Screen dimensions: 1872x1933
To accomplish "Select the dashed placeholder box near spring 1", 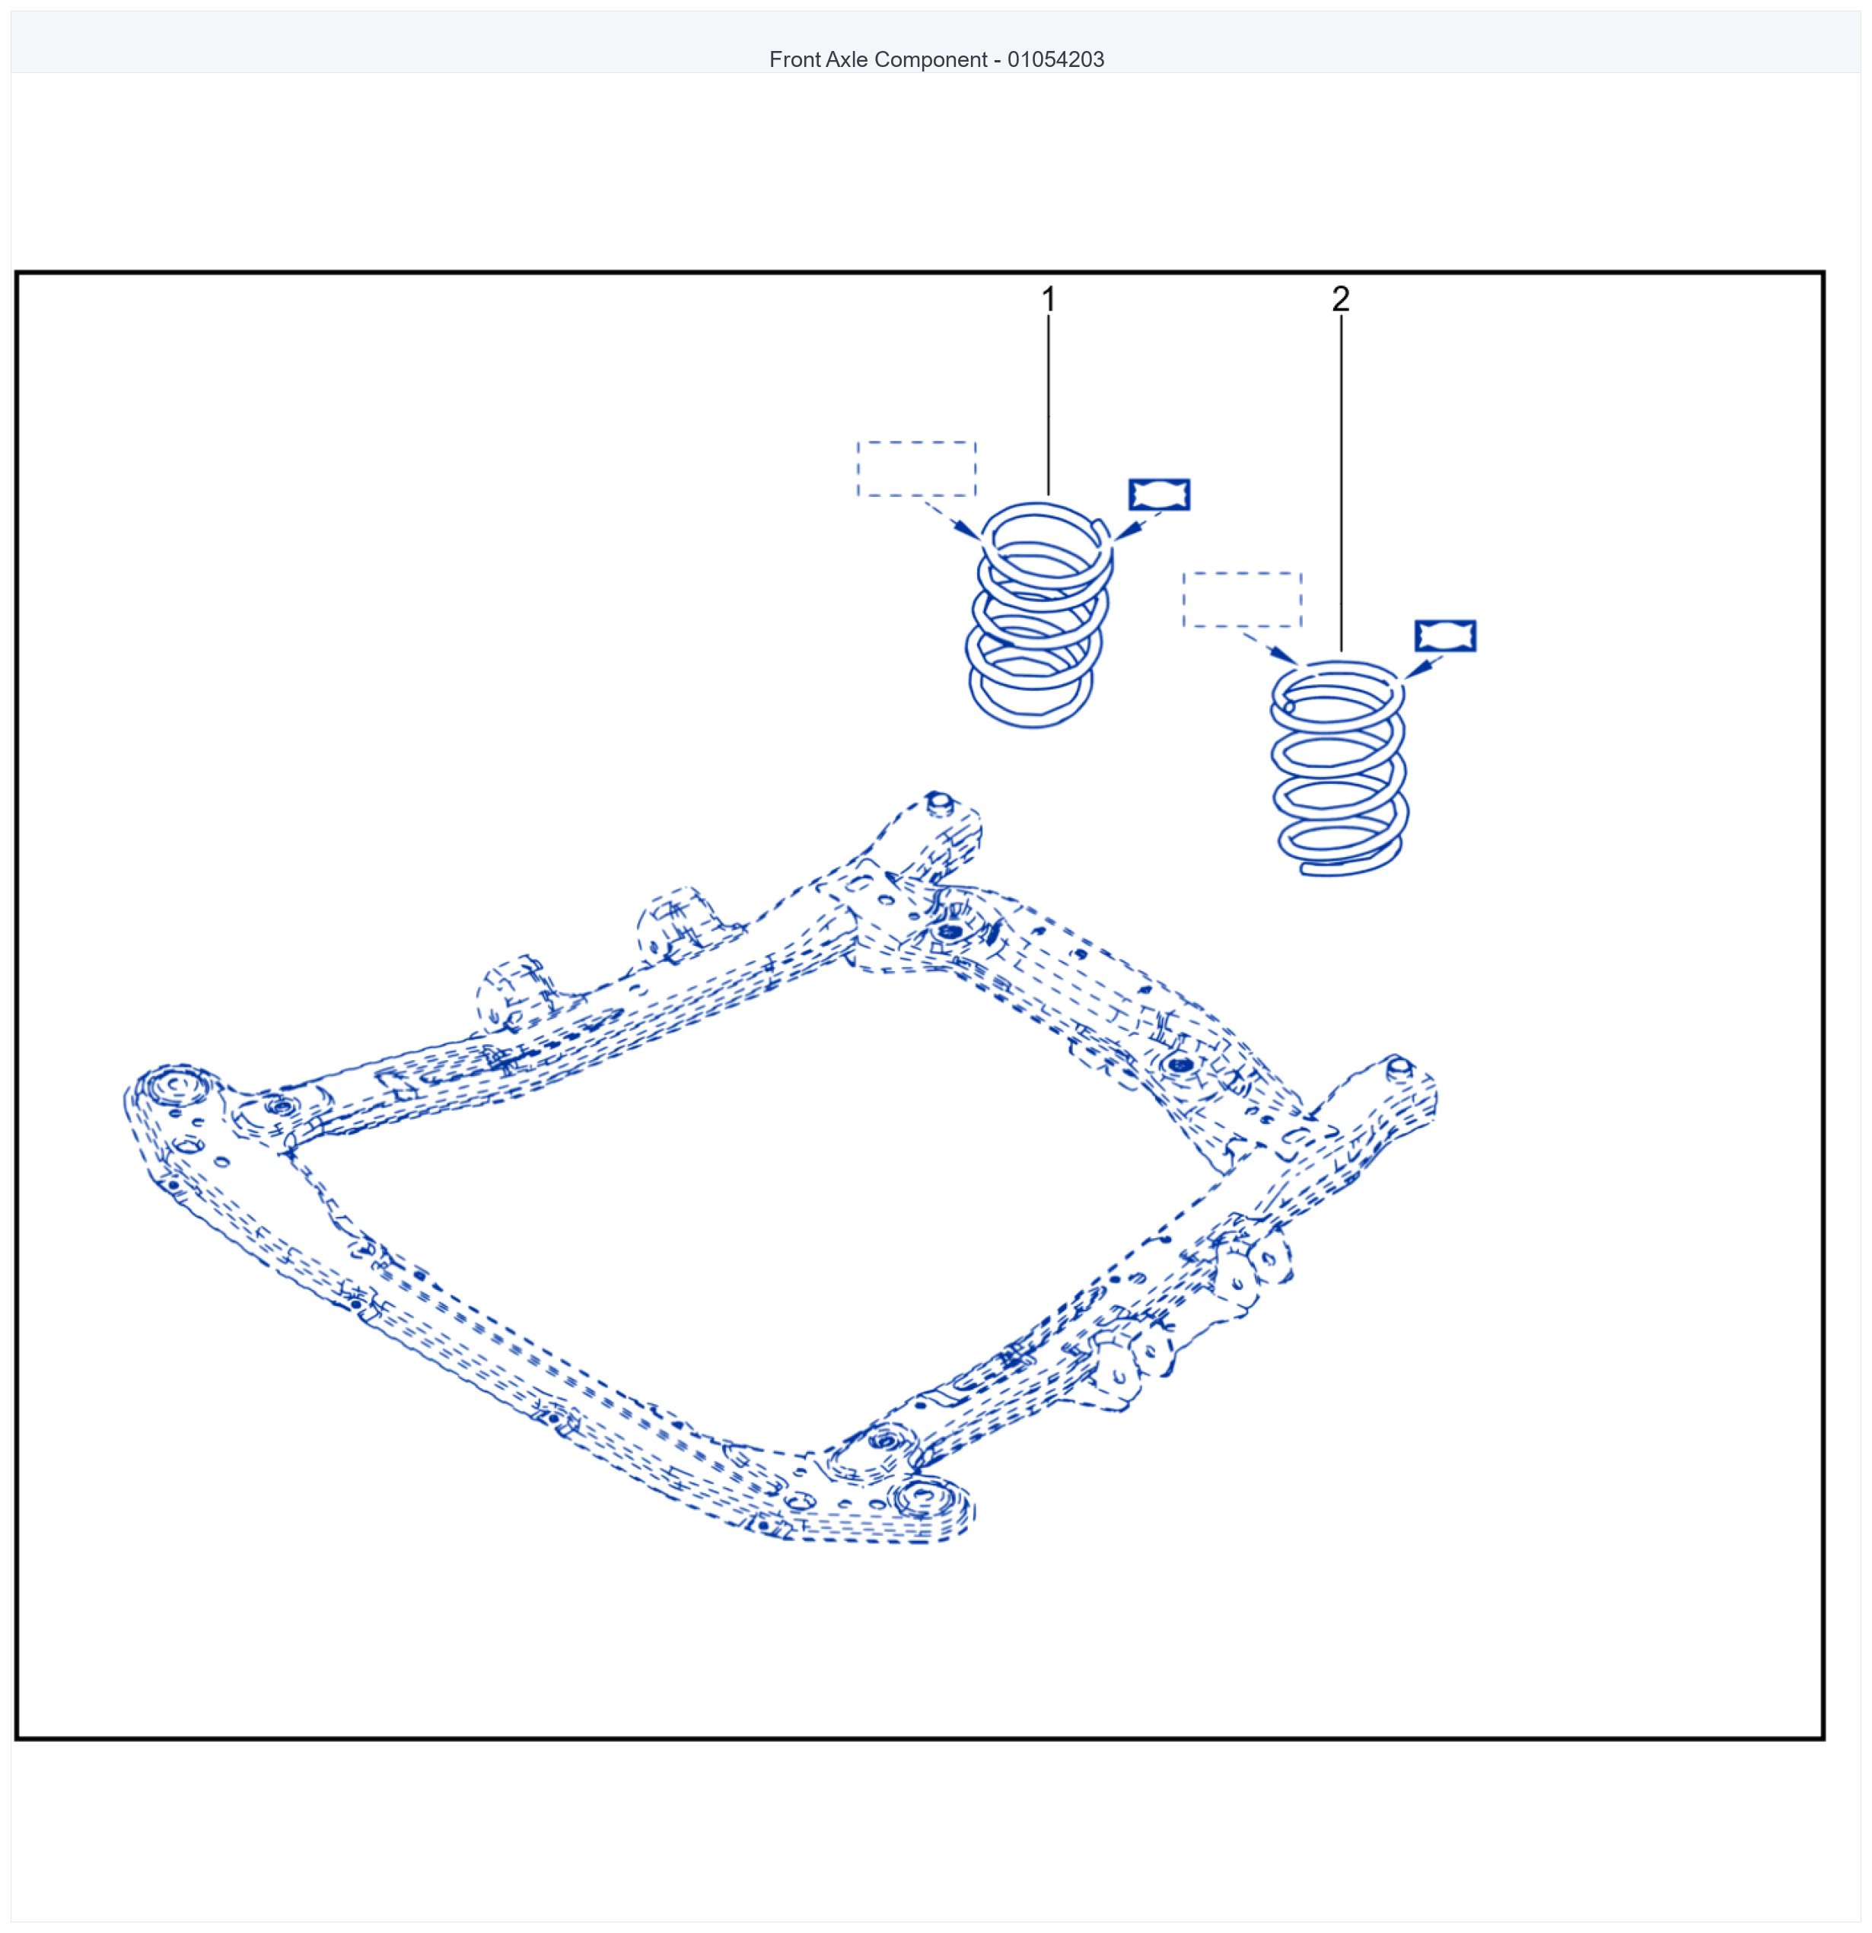I will (916, 469).
